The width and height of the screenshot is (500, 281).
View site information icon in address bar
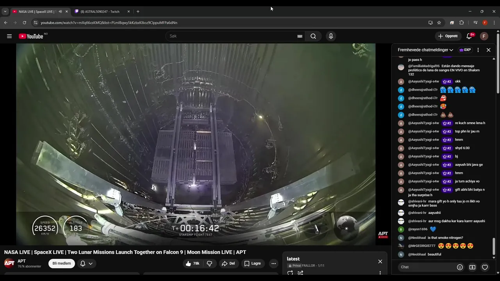pos(36,23)
